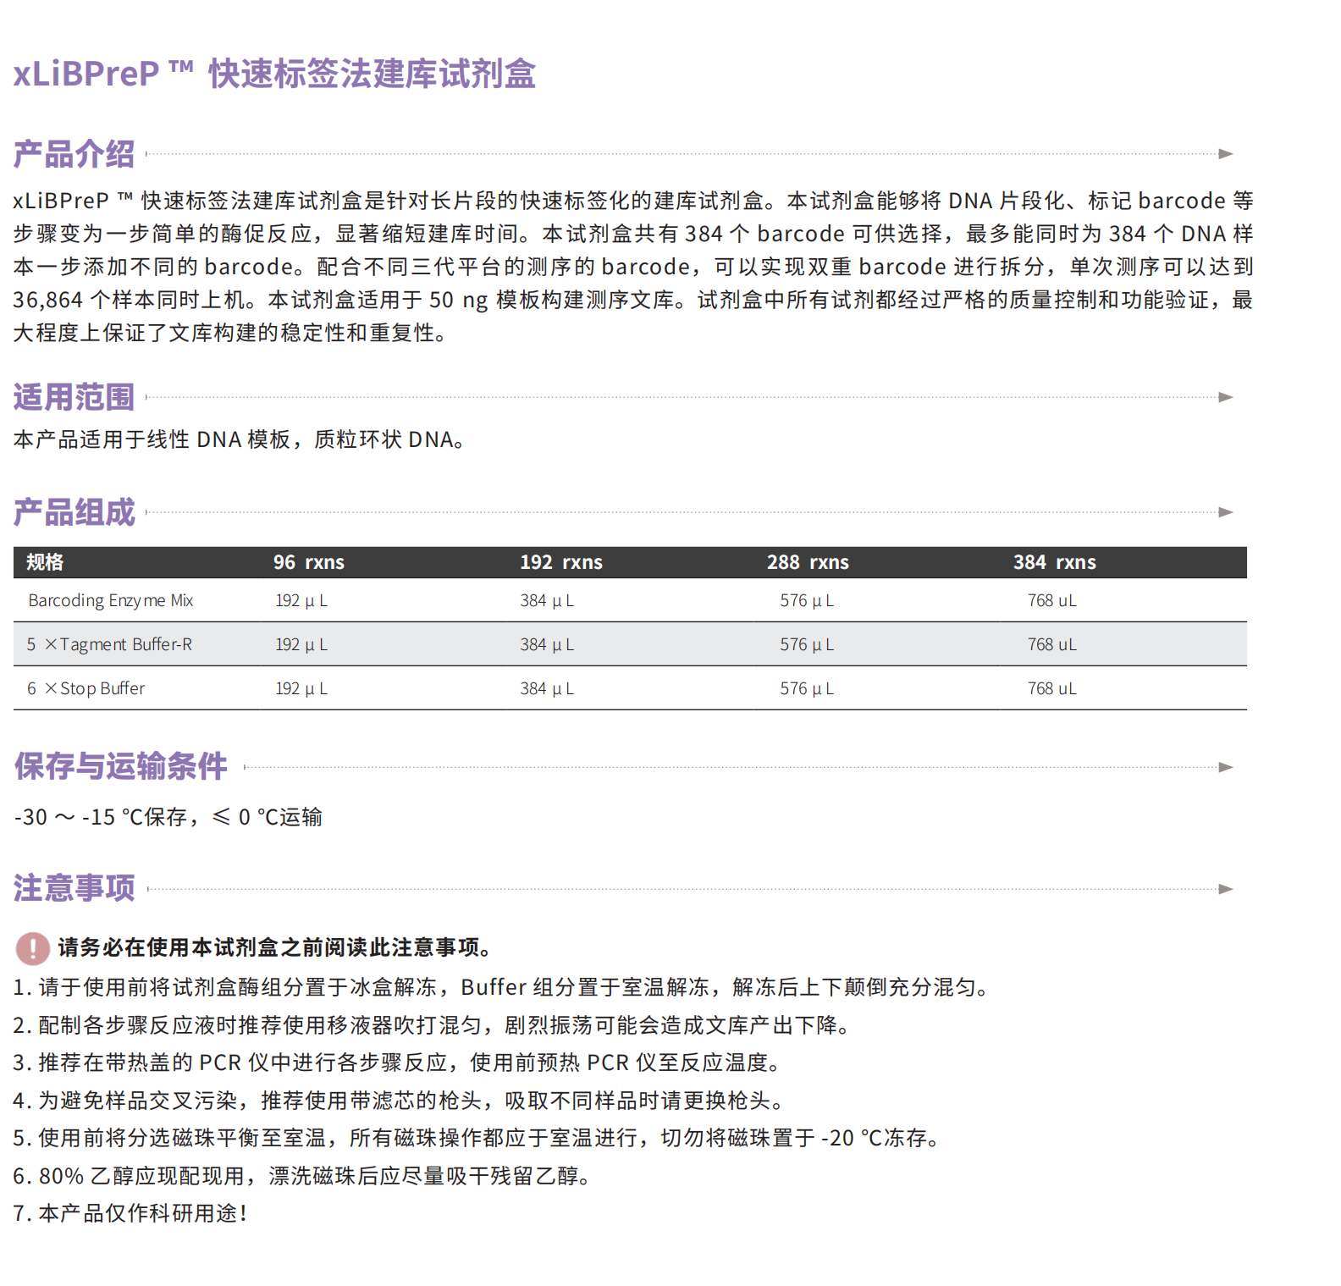Click the 96 rxns column header
Viewport: 1341px width, 1286px height.
point(308,562)
